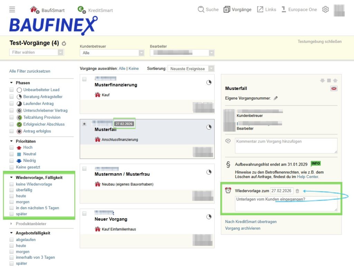Check the Unbearbeiteter Lead filter
The width and height of the screenshot is (354, 268).
point(12,90)
